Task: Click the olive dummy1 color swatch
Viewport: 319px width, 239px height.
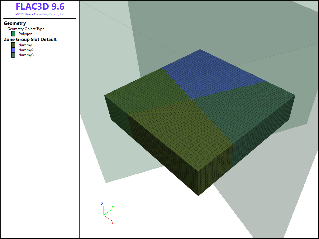Action: [13, 45]
